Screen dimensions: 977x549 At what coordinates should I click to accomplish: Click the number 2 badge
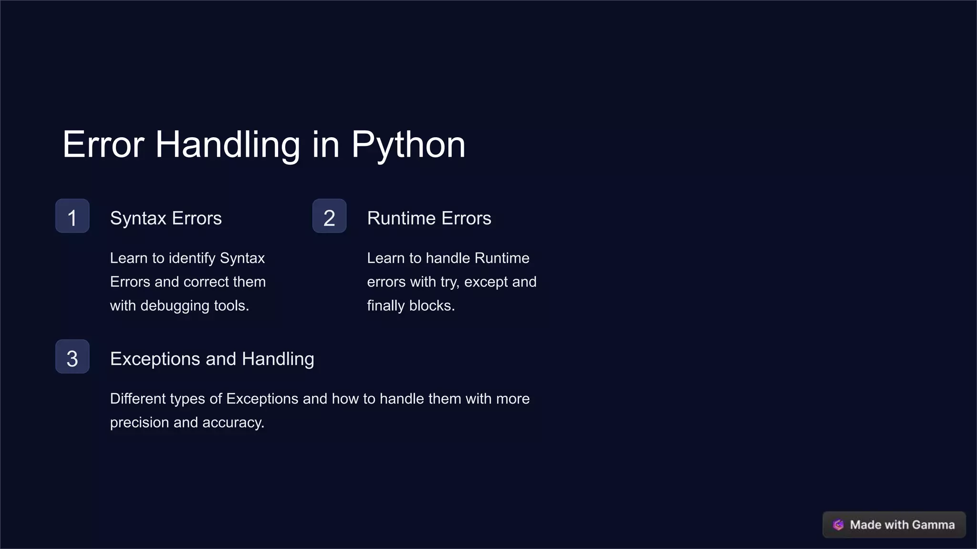tap(330, 216)
